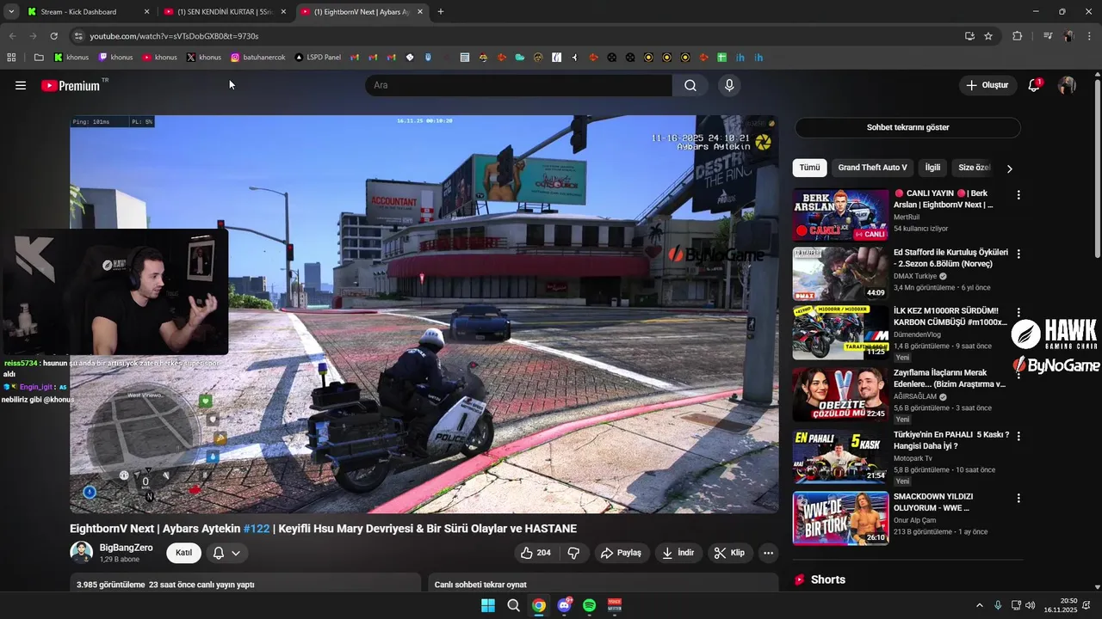Open options for SMACKDOWN YILDIZI video
1102x619 pixels.
click(1018, 498)
